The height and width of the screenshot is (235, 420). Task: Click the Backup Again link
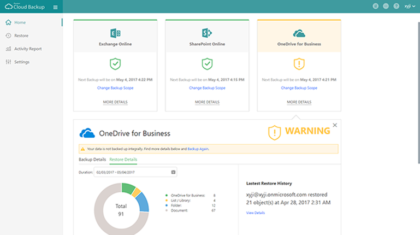(198, 149)
